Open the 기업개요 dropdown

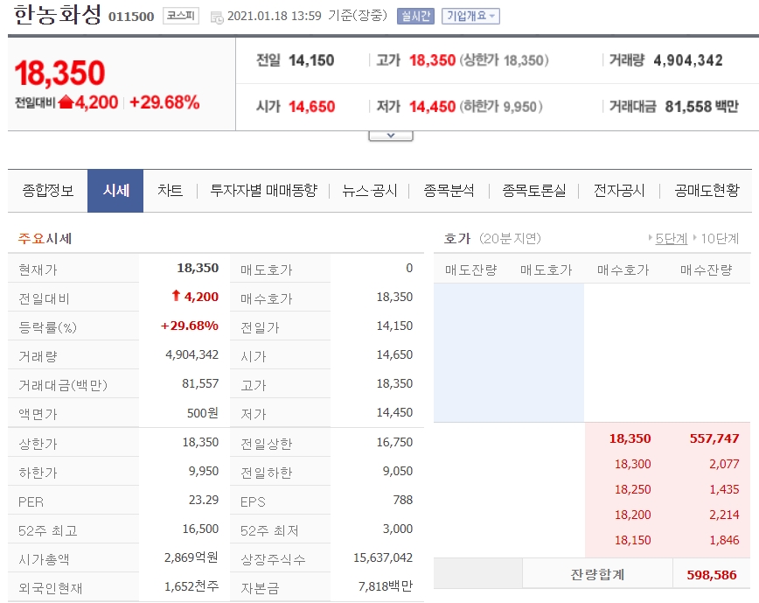click(470, 16)
